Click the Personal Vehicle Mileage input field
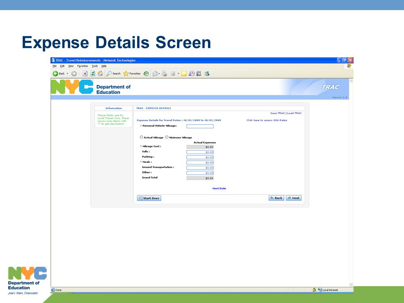The height and width of the screenshot is (303, 404). 200,126
